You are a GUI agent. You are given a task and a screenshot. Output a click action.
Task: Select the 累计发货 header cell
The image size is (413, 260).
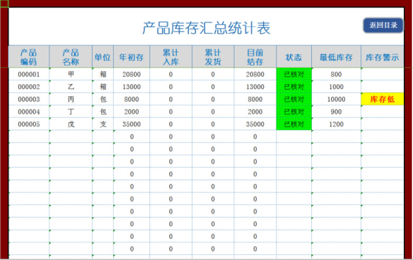[x=213, y=57]
